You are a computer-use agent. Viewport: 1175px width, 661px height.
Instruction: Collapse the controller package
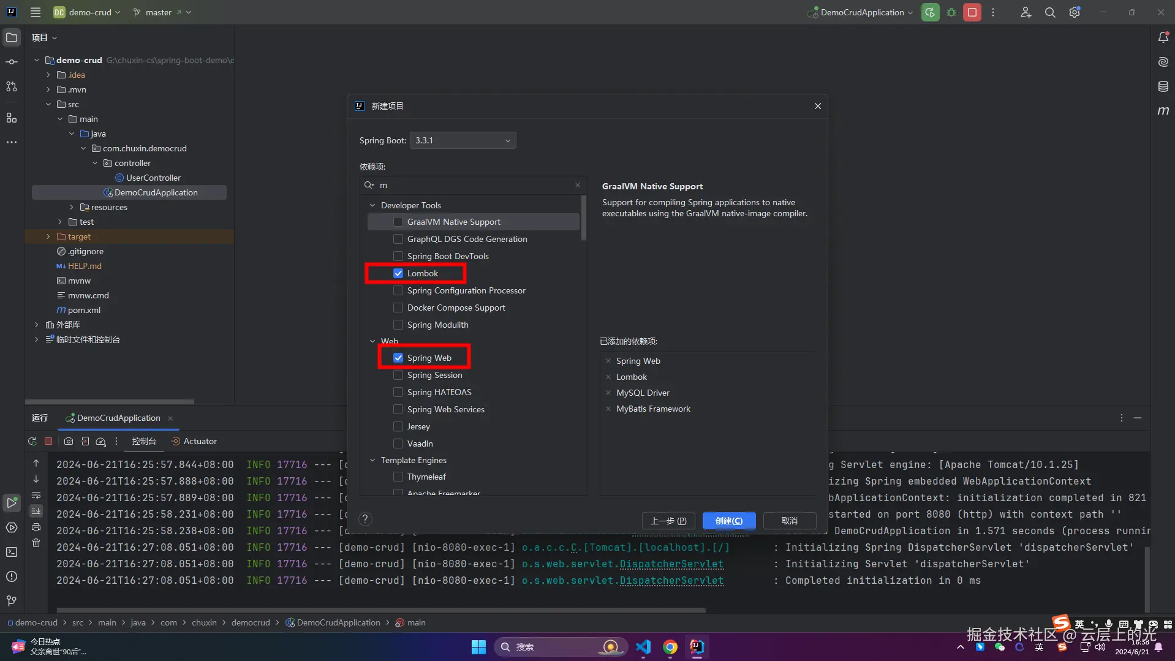95,163
